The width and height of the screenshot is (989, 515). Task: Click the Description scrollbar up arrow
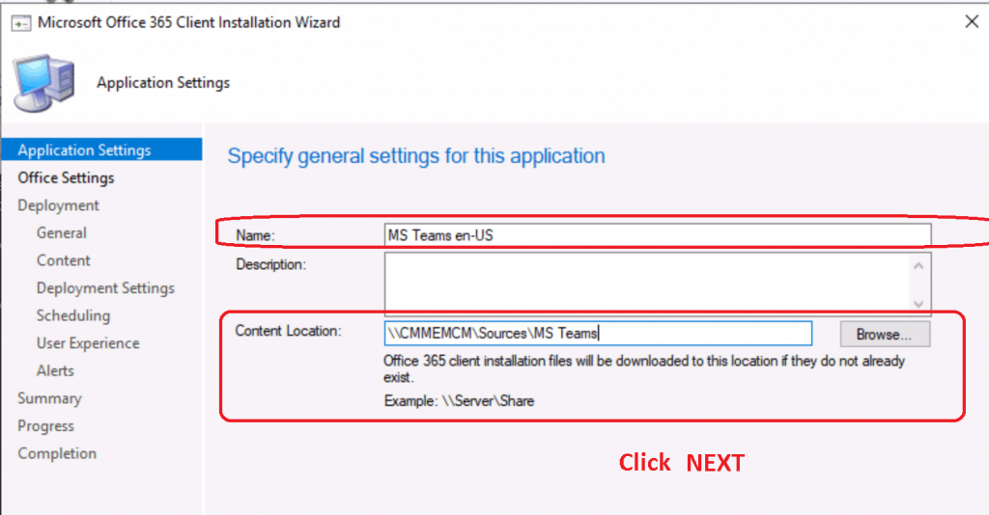pyautogui.click(x=919, y=265)
